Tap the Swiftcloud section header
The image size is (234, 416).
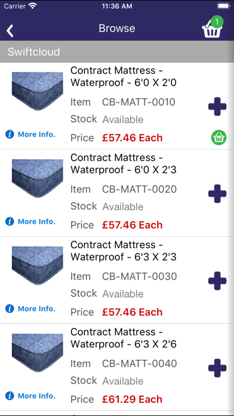[117, 51]
